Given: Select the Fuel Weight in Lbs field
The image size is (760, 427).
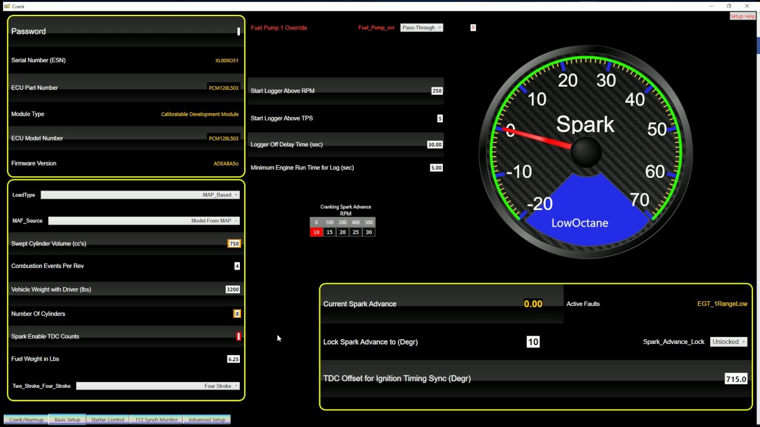Looking at the screenshot, I should [x=233, y=359].
